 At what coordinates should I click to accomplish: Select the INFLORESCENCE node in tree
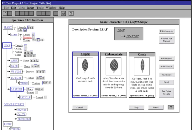(x=14, y=104)
